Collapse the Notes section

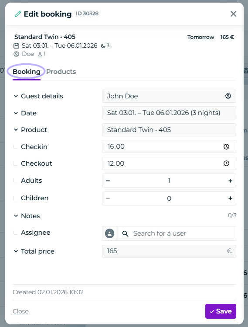click(16, 216)
